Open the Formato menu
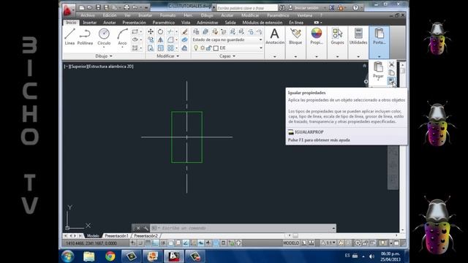468x263 pixels. pos(167,15)
